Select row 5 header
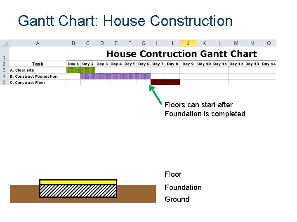 5,82
